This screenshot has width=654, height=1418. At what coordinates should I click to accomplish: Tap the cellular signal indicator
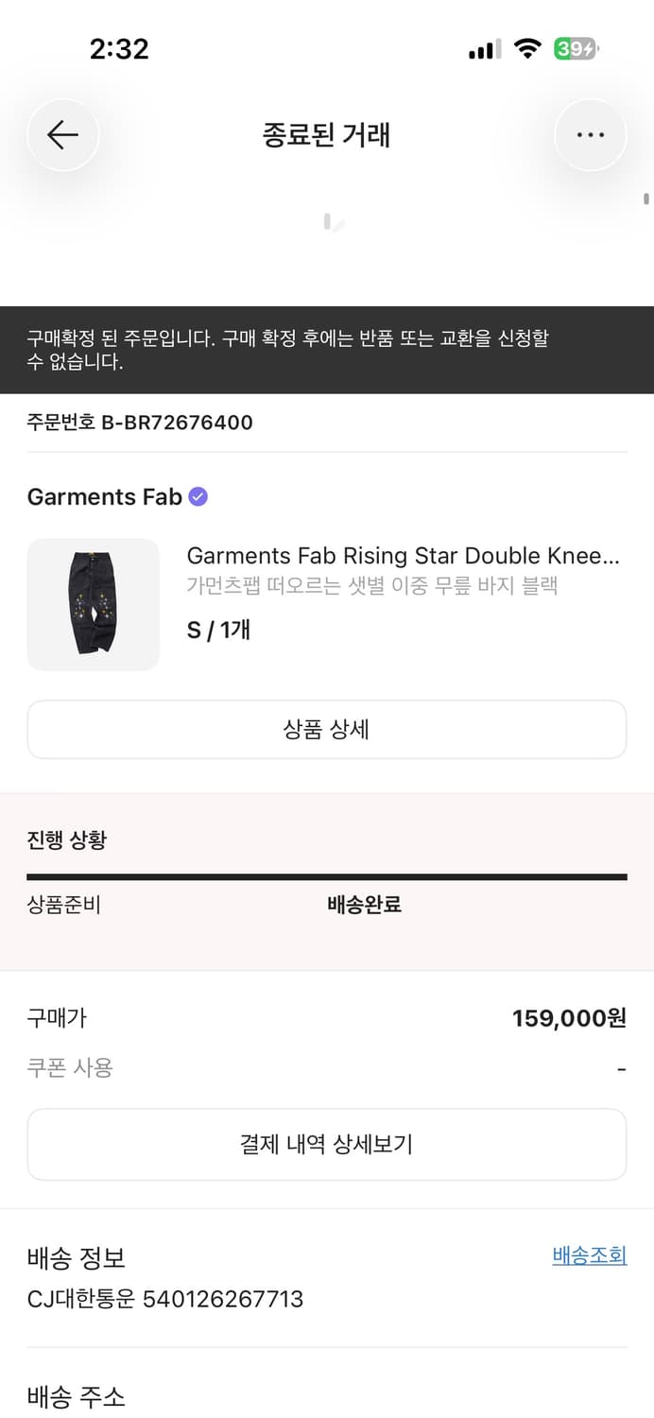tap(483, 49)
